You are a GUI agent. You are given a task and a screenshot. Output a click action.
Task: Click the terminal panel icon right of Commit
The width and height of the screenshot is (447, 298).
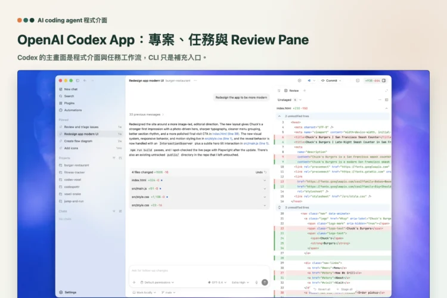point(358,80)
